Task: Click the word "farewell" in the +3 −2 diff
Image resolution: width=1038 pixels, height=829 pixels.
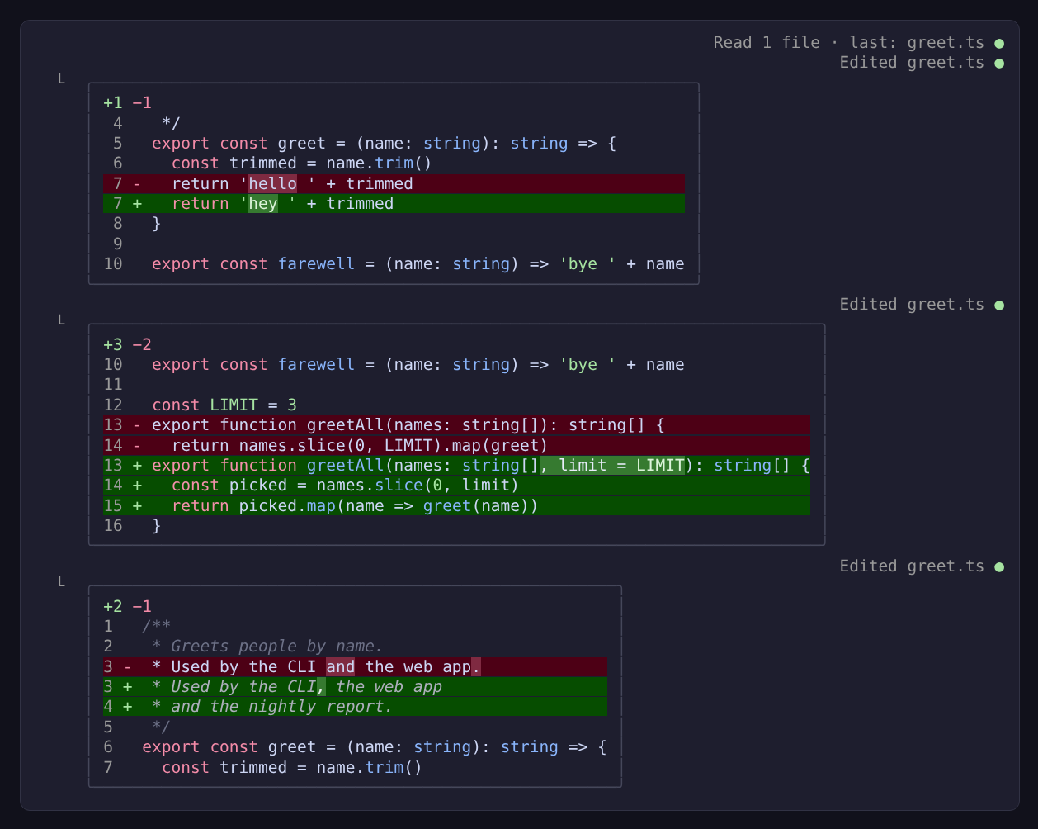Action: click(x=316, y=364)
